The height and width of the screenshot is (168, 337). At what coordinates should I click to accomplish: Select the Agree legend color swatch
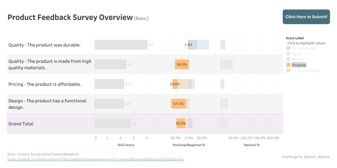[288, 54]
